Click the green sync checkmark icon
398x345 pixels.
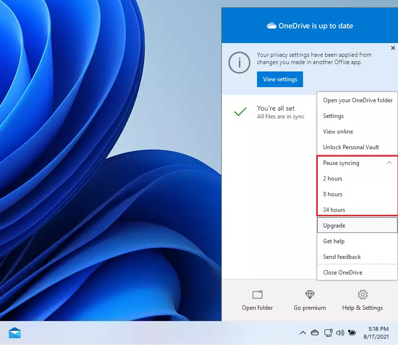coord(240,112)
